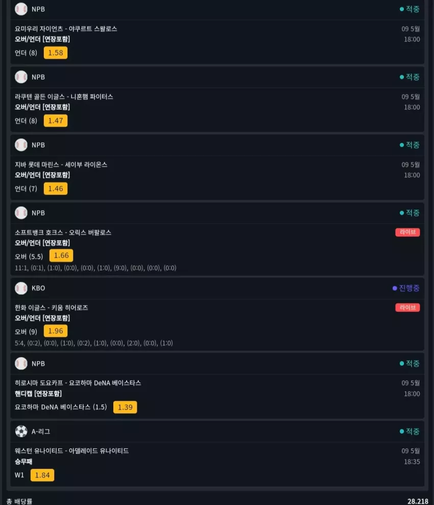Click the purple 진행중 status dot
This screenshot has height=505, width=434.
point(395,288)
